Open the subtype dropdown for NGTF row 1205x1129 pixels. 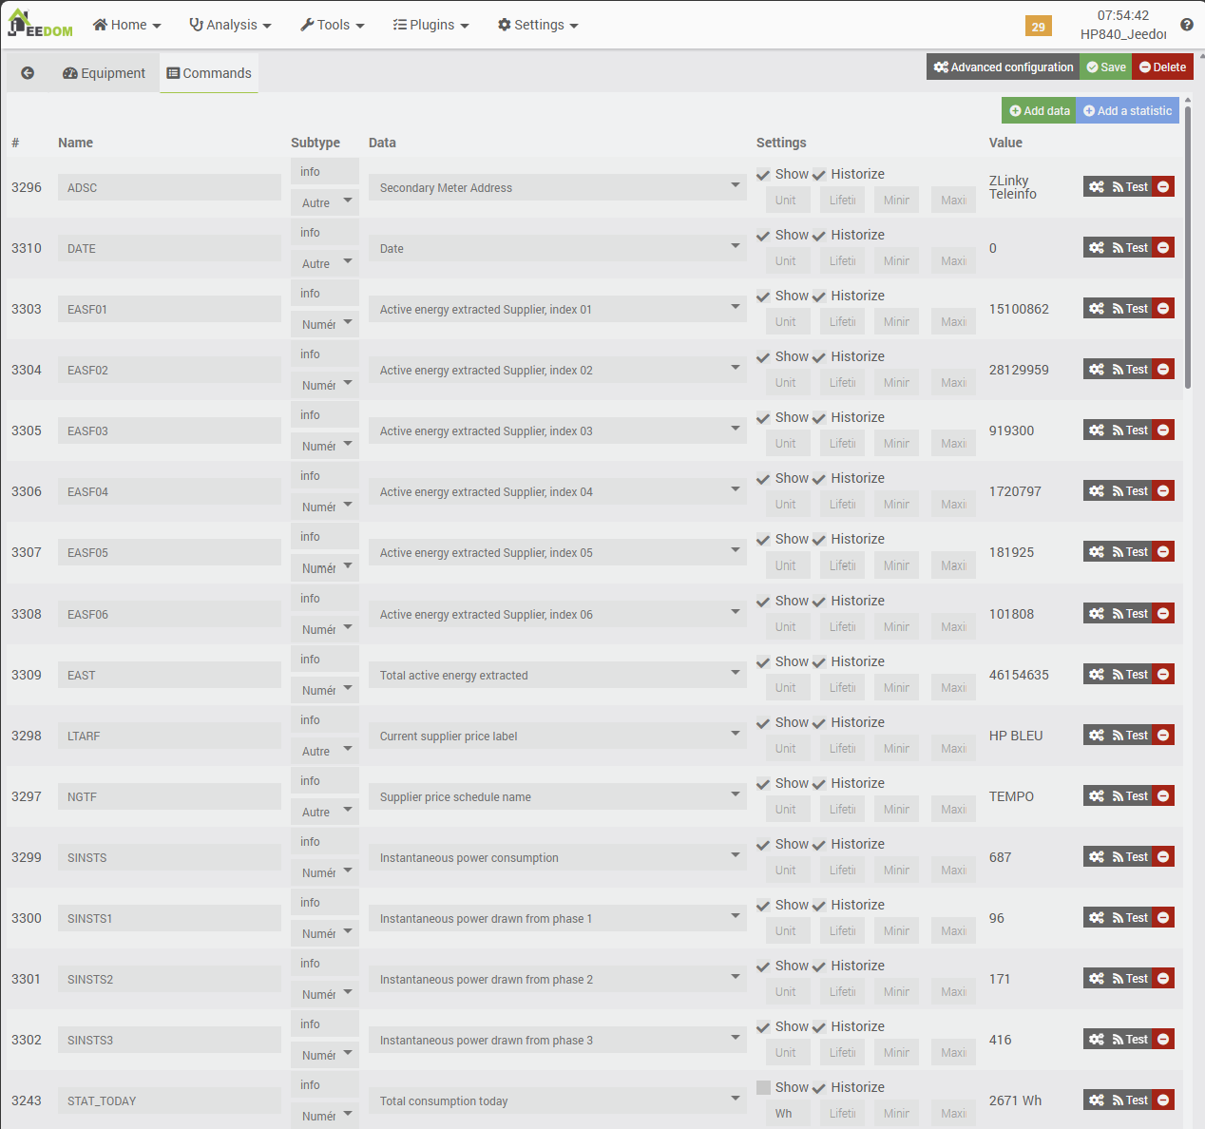click(325, 812)
